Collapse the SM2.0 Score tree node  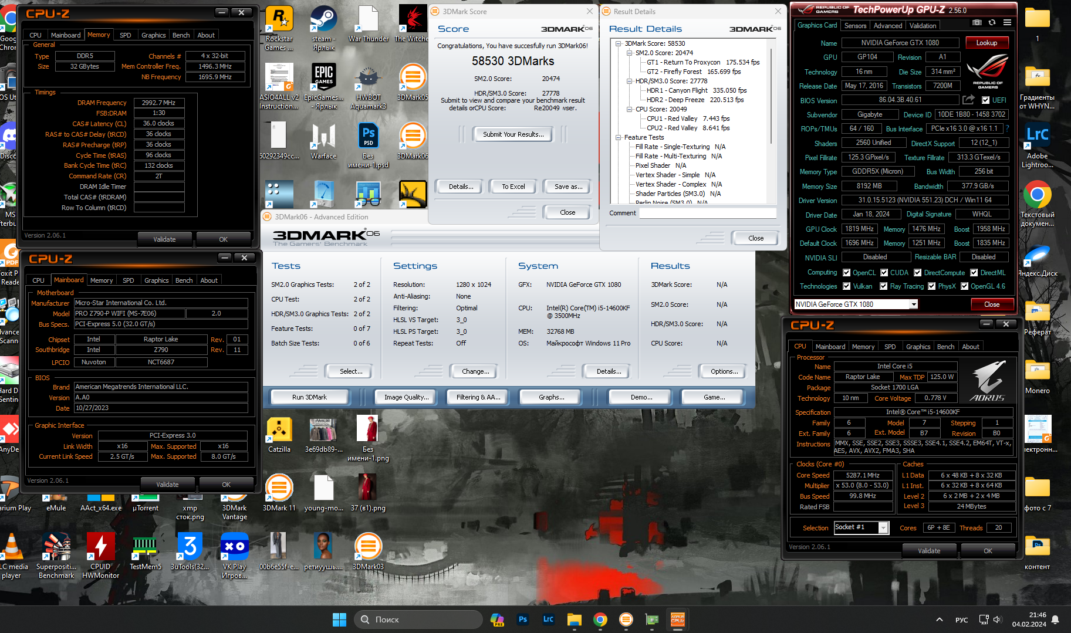[x=630, y=53]
